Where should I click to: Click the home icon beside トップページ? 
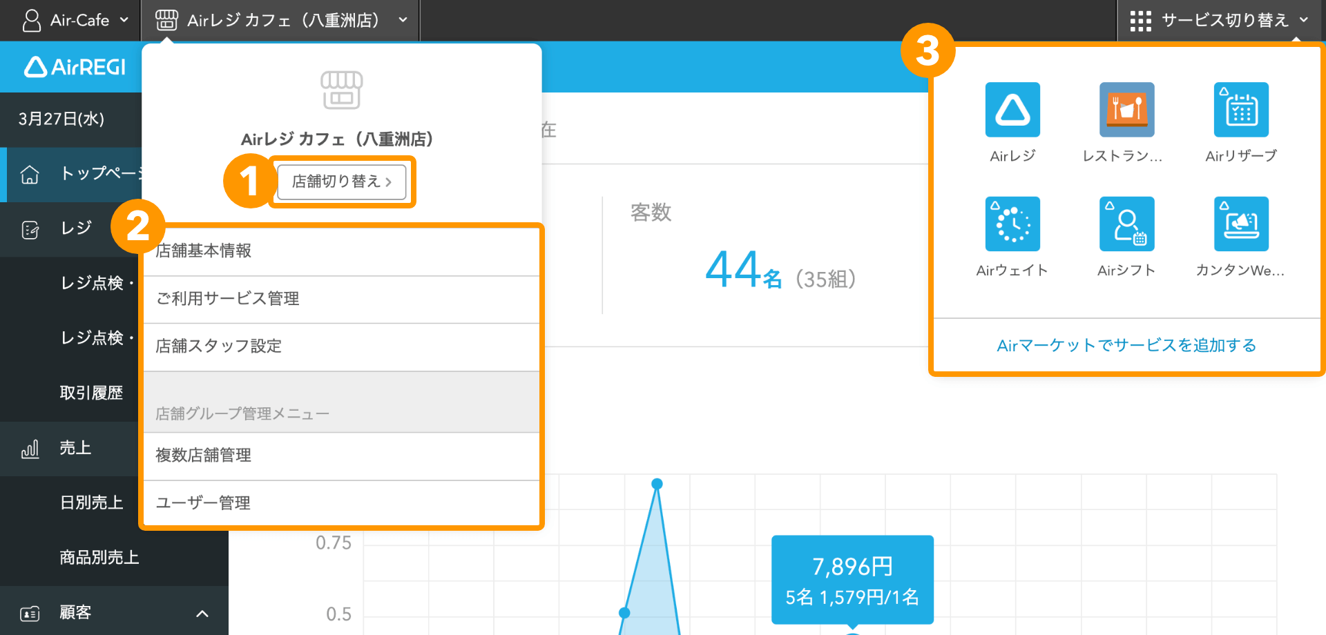[30, 175]
